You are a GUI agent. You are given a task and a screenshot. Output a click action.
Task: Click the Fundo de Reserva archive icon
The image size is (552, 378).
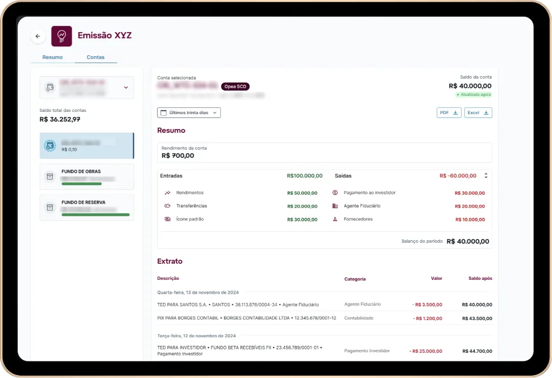coord(50,208)
